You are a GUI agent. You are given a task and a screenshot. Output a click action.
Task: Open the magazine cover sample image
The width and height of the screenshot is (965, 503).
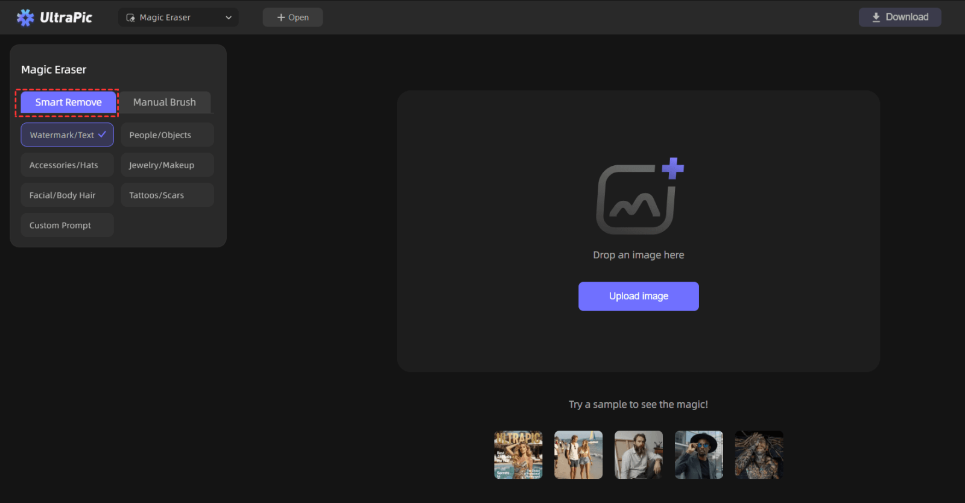point(518,455)
